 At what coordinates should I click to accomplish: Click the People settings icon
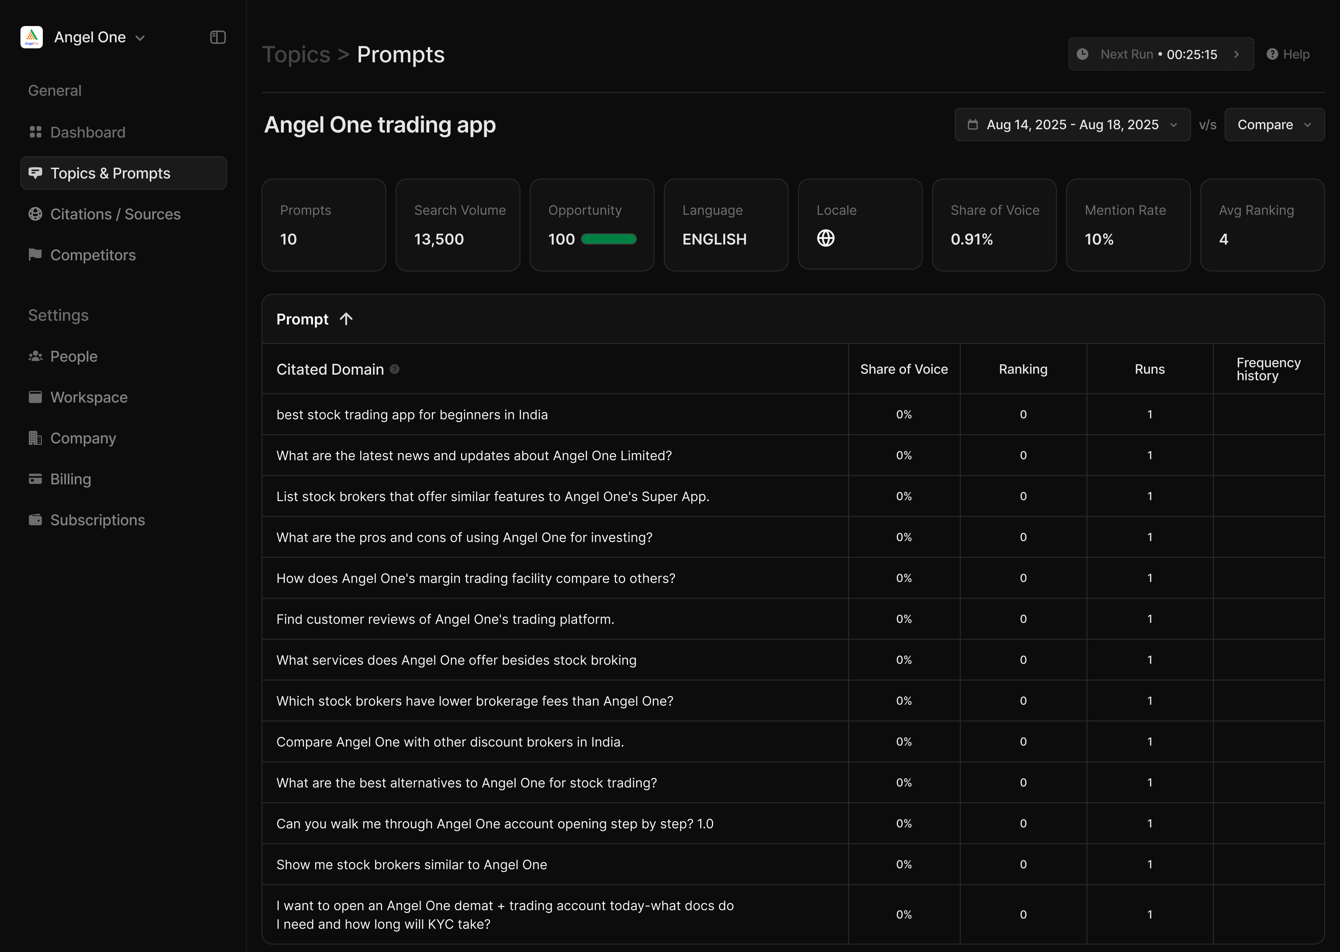(x=35, y=356)
